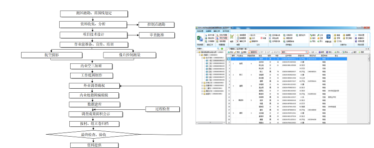Collapse the root node of the region tree
Viewport: 374px width, 148px height.
tap(197, 52)
